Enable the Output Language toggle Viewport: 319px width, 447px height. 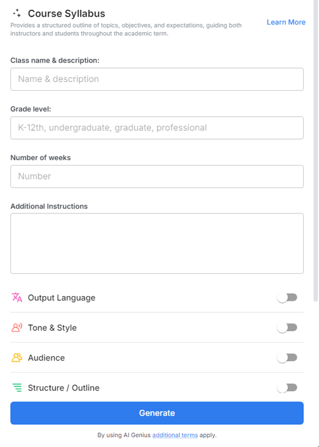pos(287,297)
